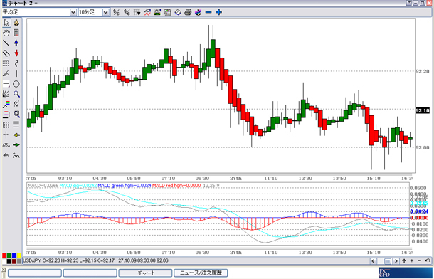Viewport: 434px width, 279px height.
Task: Select the concentric arcs tool
Action: (x=6, y=144)
